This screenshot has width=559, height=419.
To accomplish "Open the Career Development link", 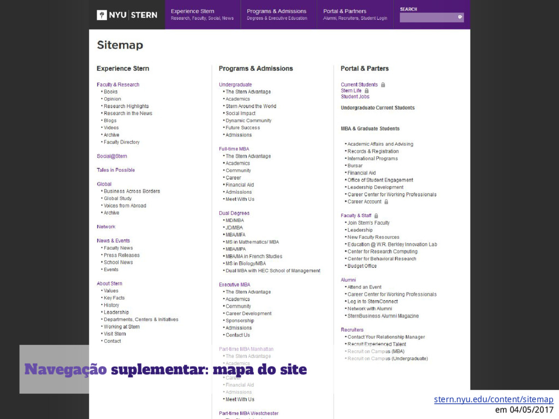I will point(248,314).
